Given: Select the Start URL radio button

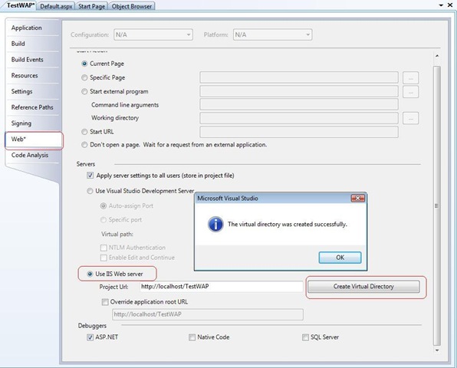Looking at the screenshot, I should [x=84, y=132].
